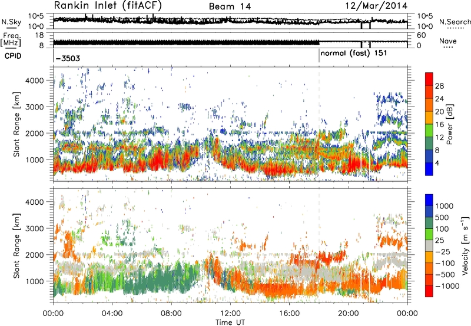
Task: Click the '20:00' time axis tick label
Action: tap(349, 314)
